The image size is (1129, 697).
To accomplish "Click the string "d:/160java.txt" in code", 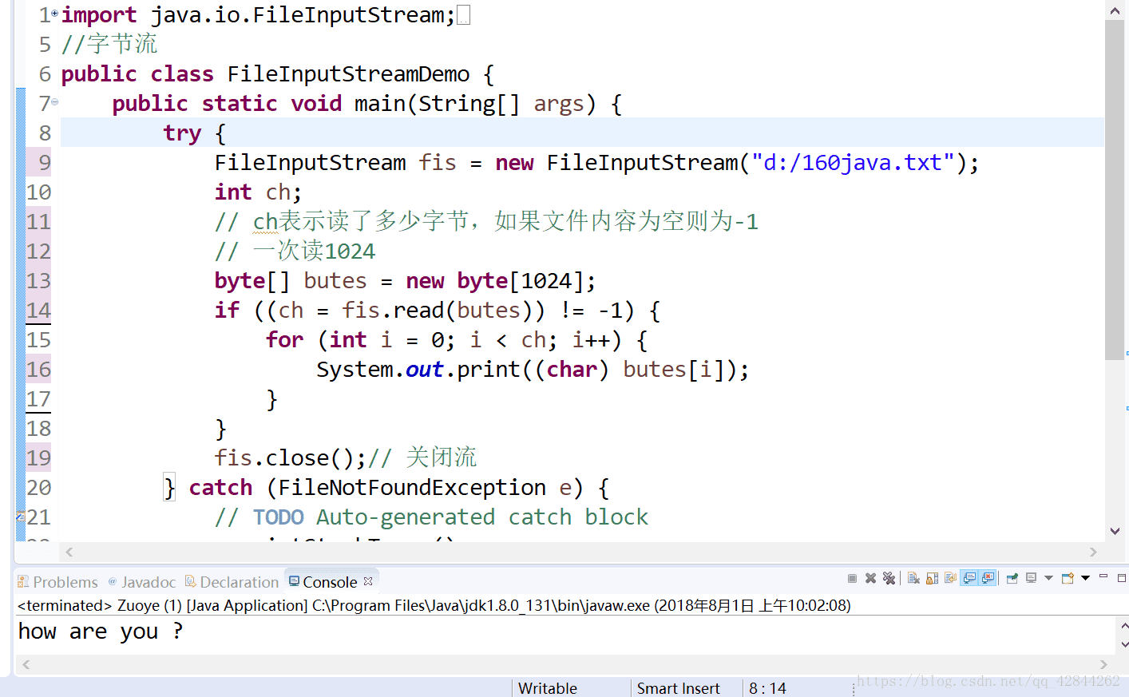I will pos(853,163).
